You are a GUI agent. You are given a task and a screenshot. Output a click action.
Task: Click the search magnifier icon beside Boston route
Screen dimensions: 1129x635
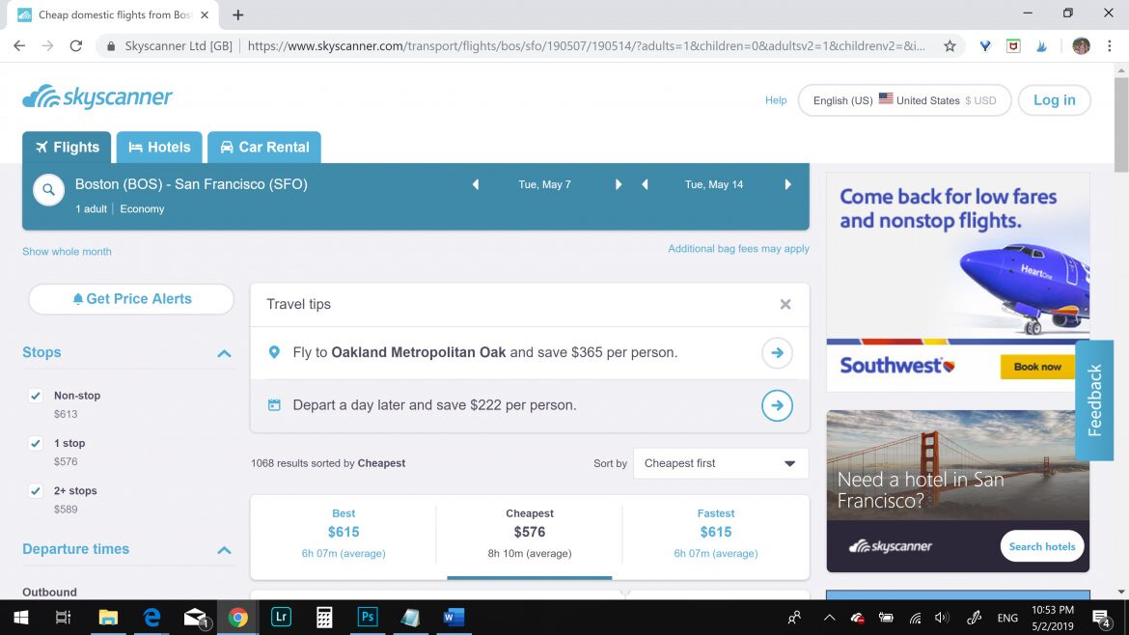click(x=48, y=190)
